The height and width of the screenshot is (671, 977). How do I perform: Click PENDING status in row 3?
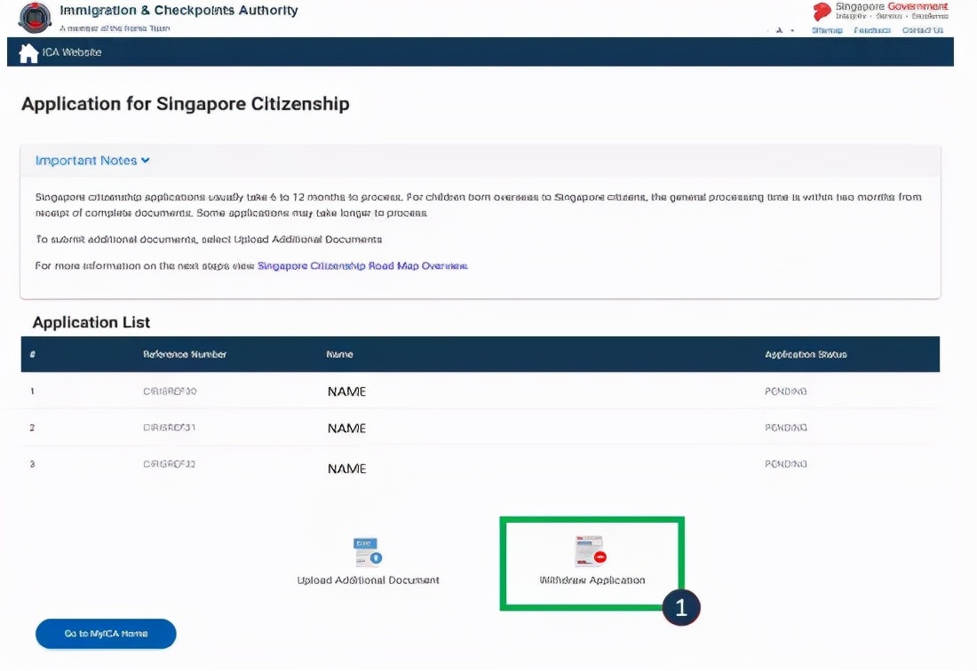click(x=786, y=464)
